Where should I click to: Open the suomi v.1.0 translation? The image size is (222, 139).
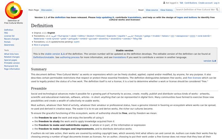(x=76, y=42)
